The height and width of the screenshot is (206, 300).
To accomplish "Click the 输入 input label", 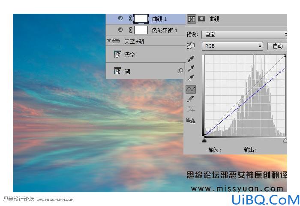I will click(x=215, y=150).
